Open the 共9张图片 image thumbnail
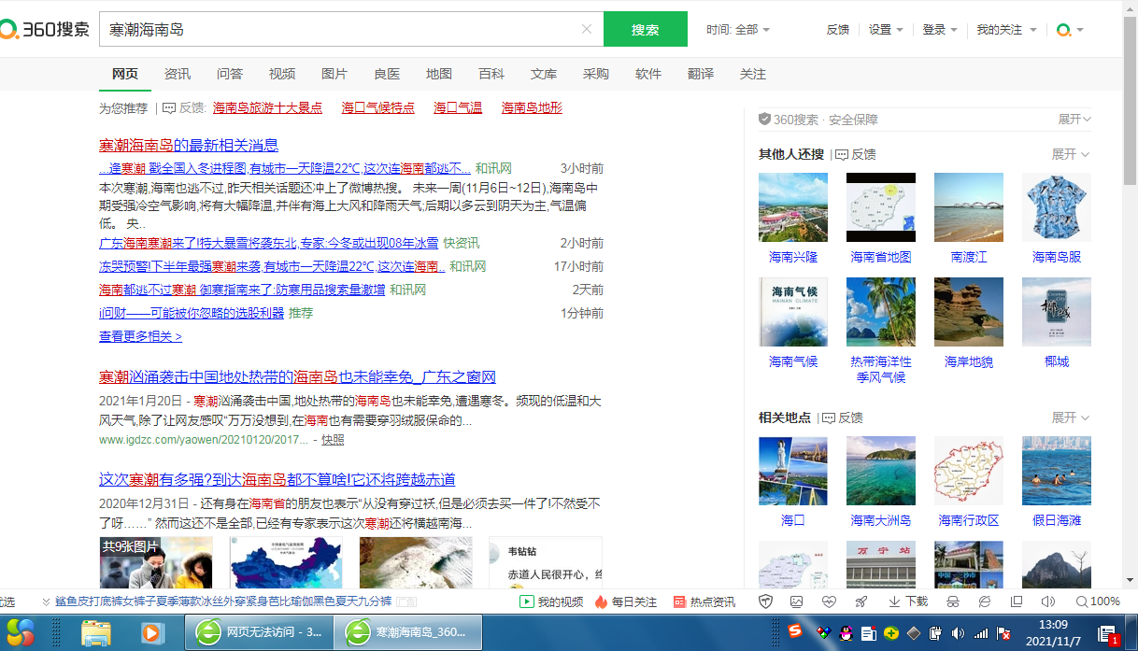This screenshot has width=1138, height=651. click(156, 561)
